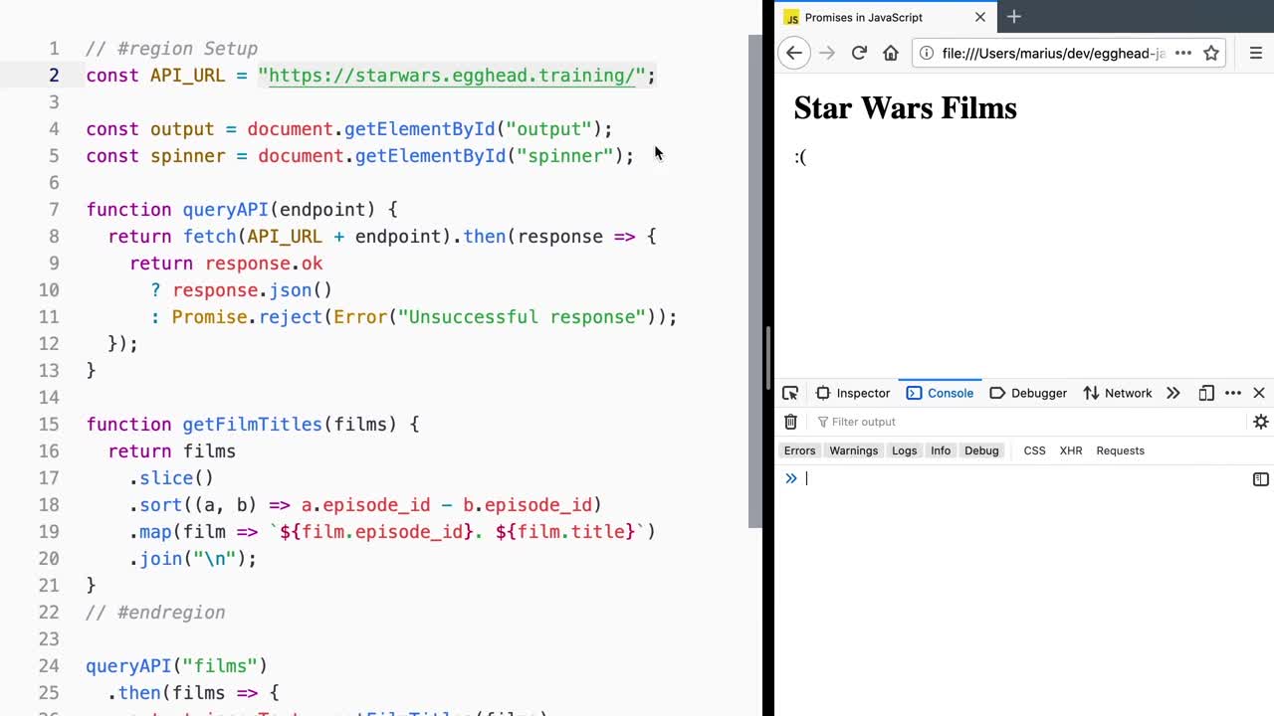This screenshot has height=716, width=1274.
Task: Open console settings gear
Action: [x=1260, y=422]
